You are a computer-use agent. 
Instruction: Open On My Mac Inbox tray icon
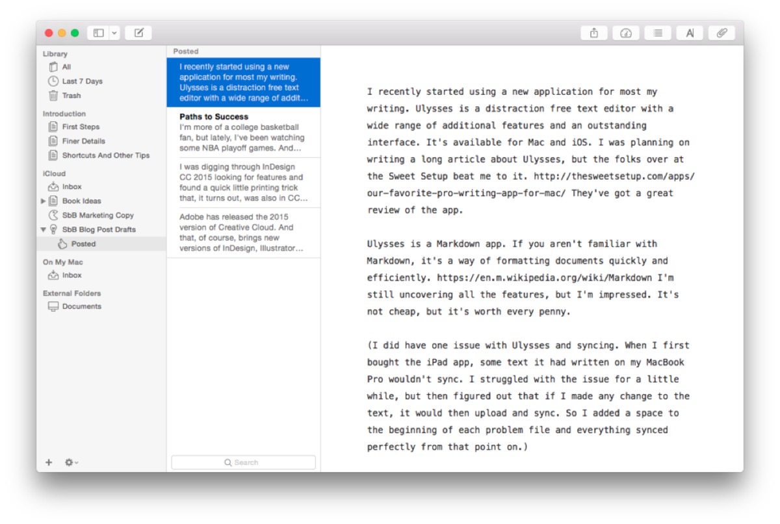tap(53, 275)
